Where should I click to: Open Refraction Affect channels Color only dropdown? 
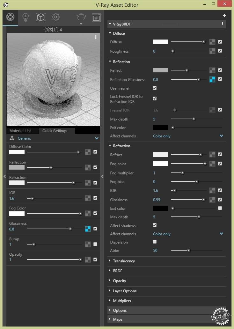tap(188, 234)
